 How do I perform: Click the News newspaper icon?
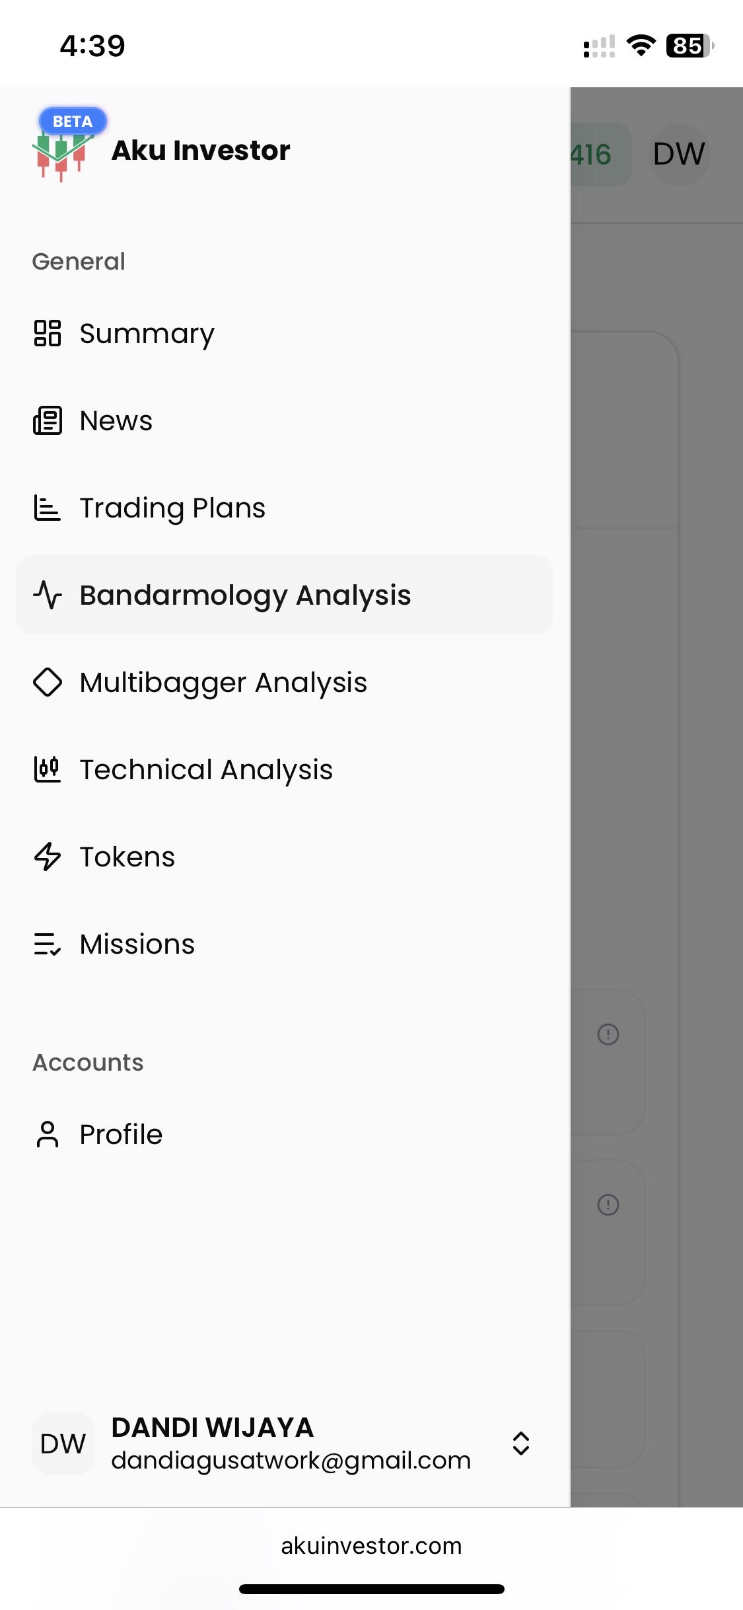click(48, 420)
